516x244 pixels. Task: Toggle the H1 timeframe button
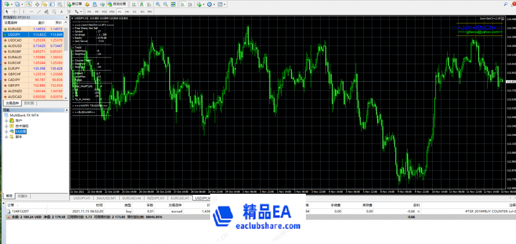pyautogui.click(x=119, y=11)
